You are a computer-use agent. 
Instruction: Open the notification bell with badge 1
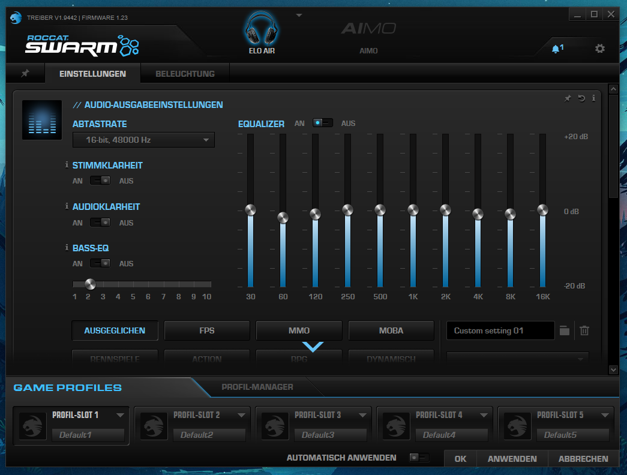click(x=557, y=49)
